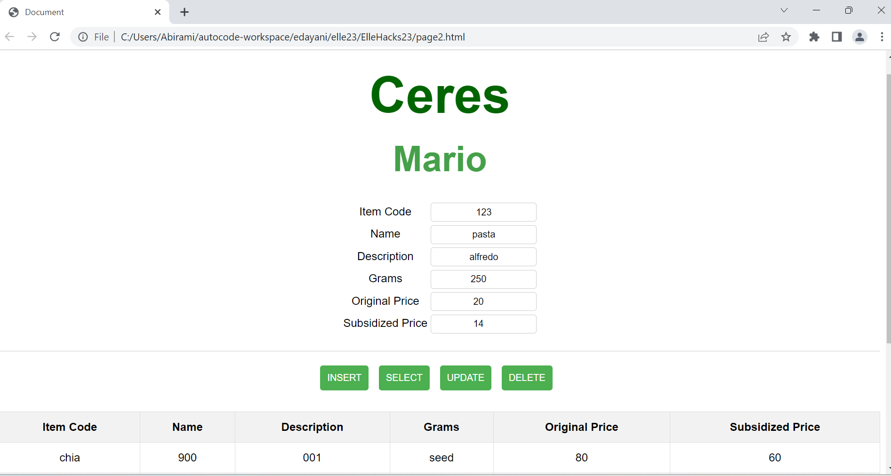The height and width of the screenshot is (476, 891).
Task: Focus the Name input containing pasta
Action: point(483,235)
